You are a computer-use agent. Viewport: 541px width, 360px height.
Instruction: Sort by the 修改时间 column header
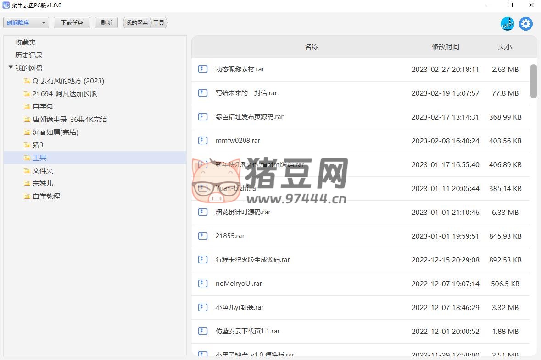click(x=445, y=47)
